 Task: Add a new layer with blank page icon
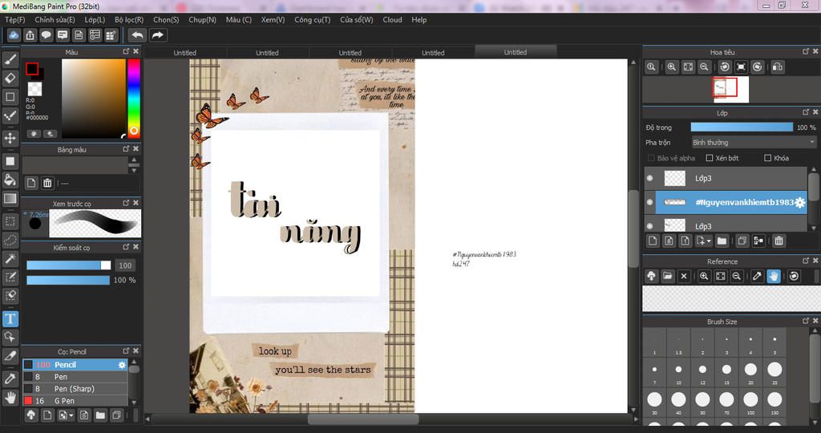pyautogui.click(x=653, y=241)
